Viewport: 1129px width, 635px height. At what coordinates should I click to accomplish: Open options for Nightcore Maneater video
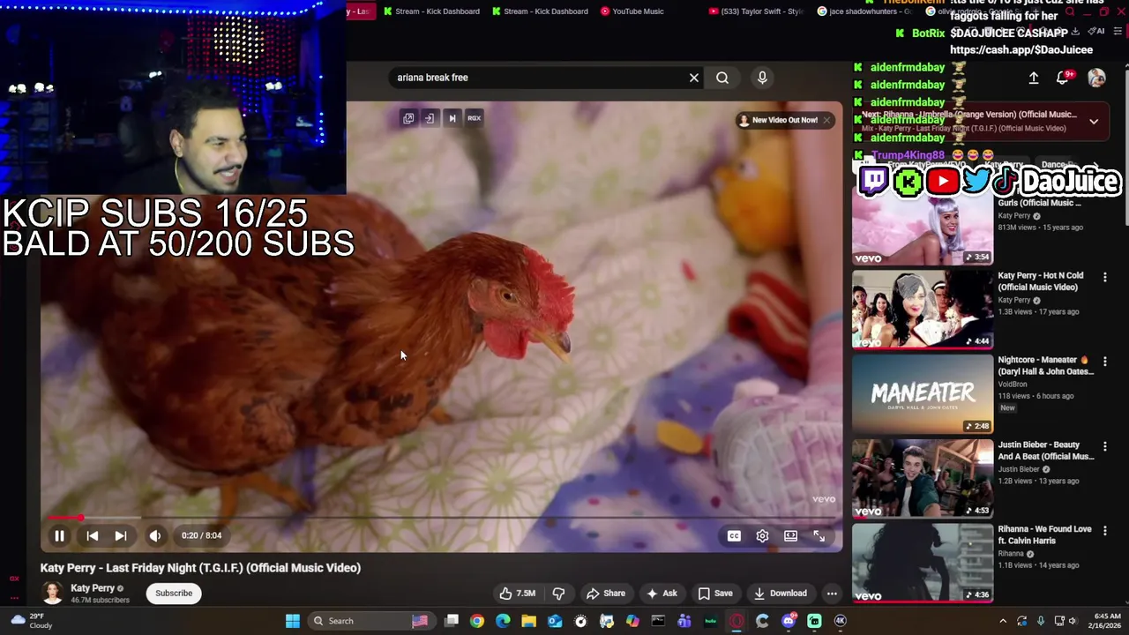point(1104,362)
